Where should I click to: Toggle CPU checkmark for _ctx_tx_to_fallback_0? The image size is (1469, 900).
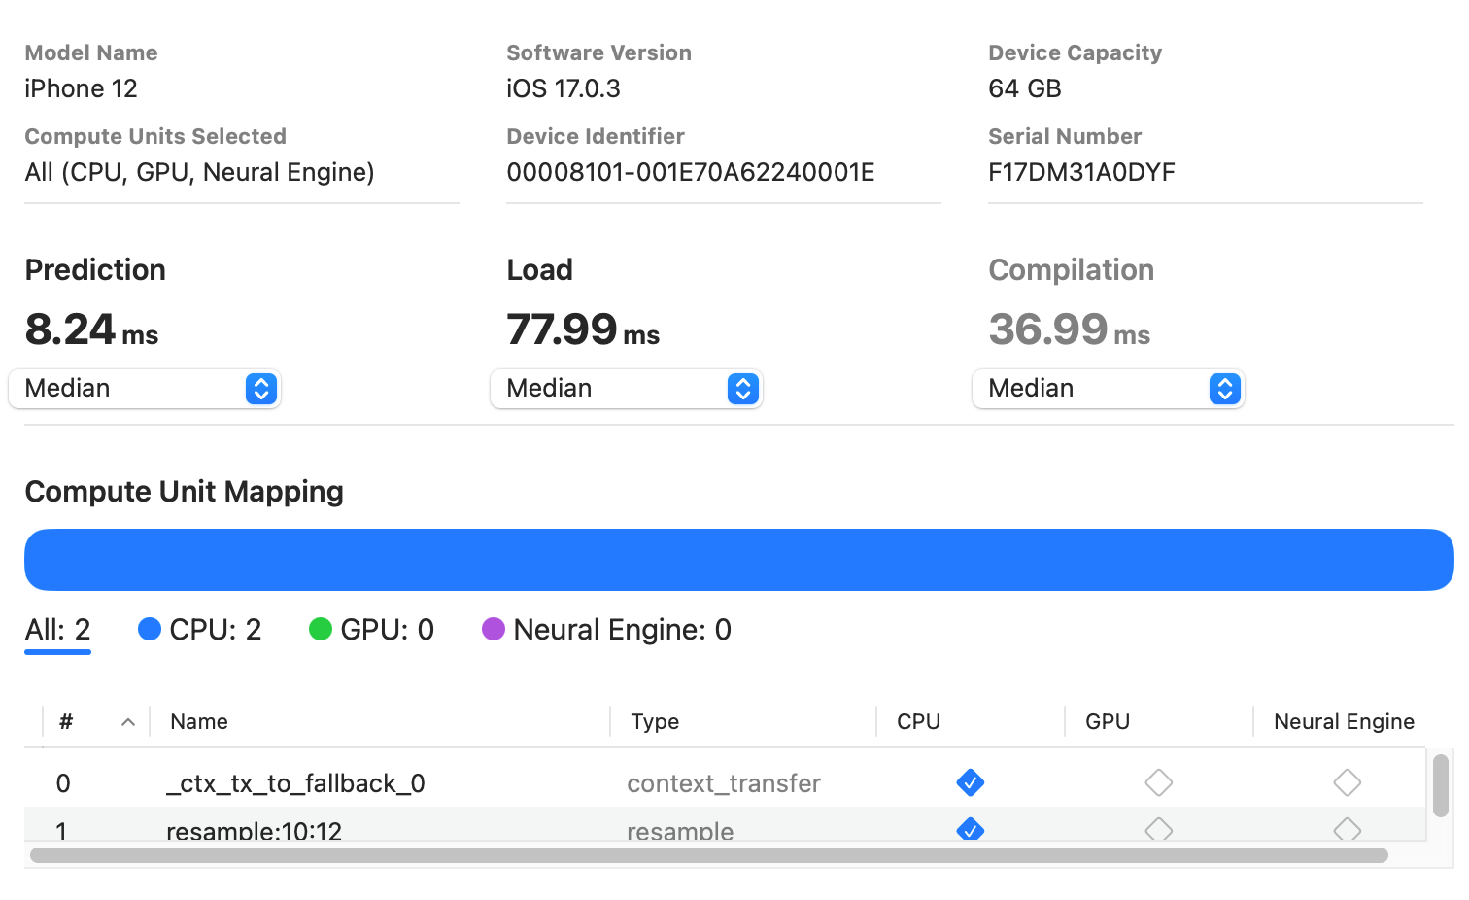970,782
